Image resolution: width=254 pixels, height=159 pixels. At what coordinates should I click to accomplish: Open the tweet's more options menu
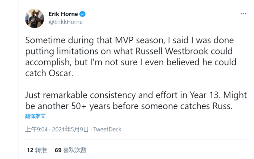[x=243, y=13]
